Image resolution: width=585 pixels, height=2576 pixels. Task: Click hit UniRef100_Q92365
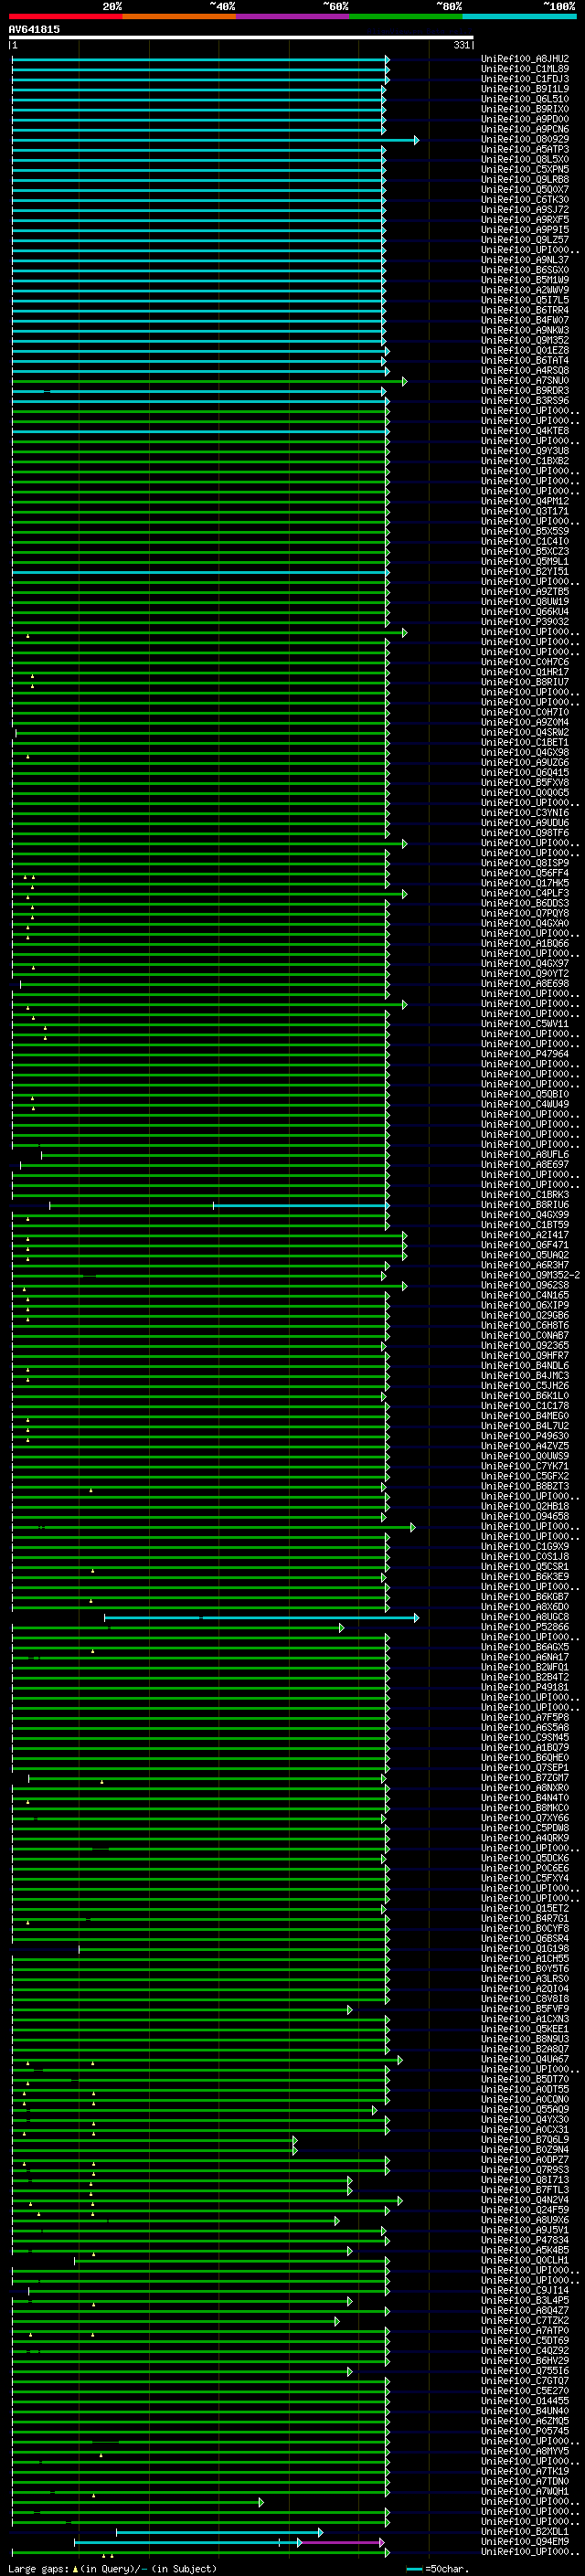(x=525, y=1346)
